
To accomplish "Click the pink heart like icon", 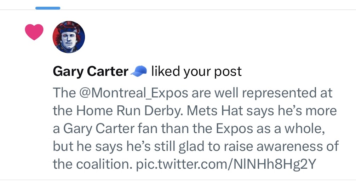I will click(34, 32).
